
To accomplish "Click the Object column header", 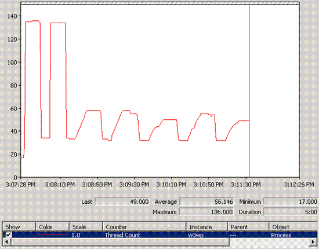I will click(x=293, y=226).
